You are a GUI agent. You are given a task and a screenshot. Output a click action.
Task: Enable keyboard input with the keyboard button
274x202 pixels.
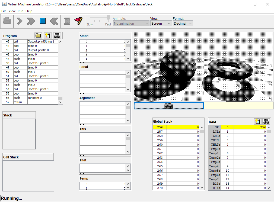pos(169,106)
